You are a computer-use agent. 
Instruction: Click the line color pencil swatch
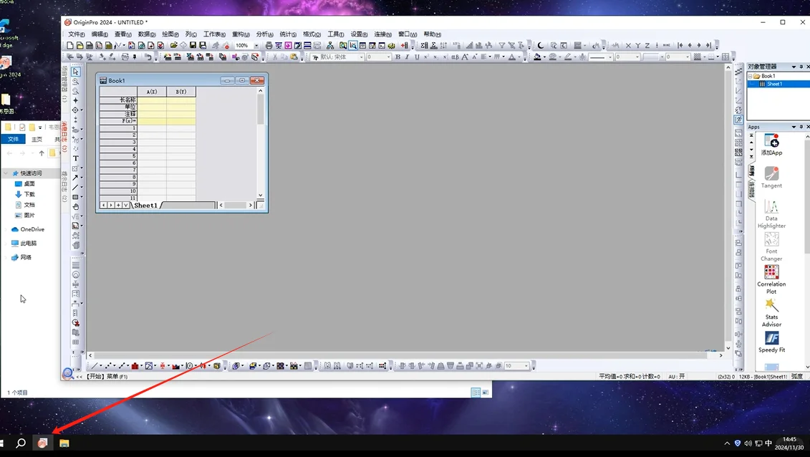tap(568, 57)
